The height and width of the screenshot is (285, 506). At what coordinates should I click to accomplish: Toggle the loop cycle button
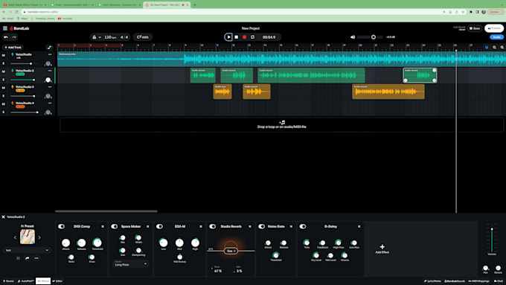click(253, 37)
